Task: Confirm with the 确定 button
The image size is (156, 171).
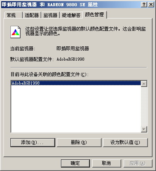Action: click(x=75, y=163)
